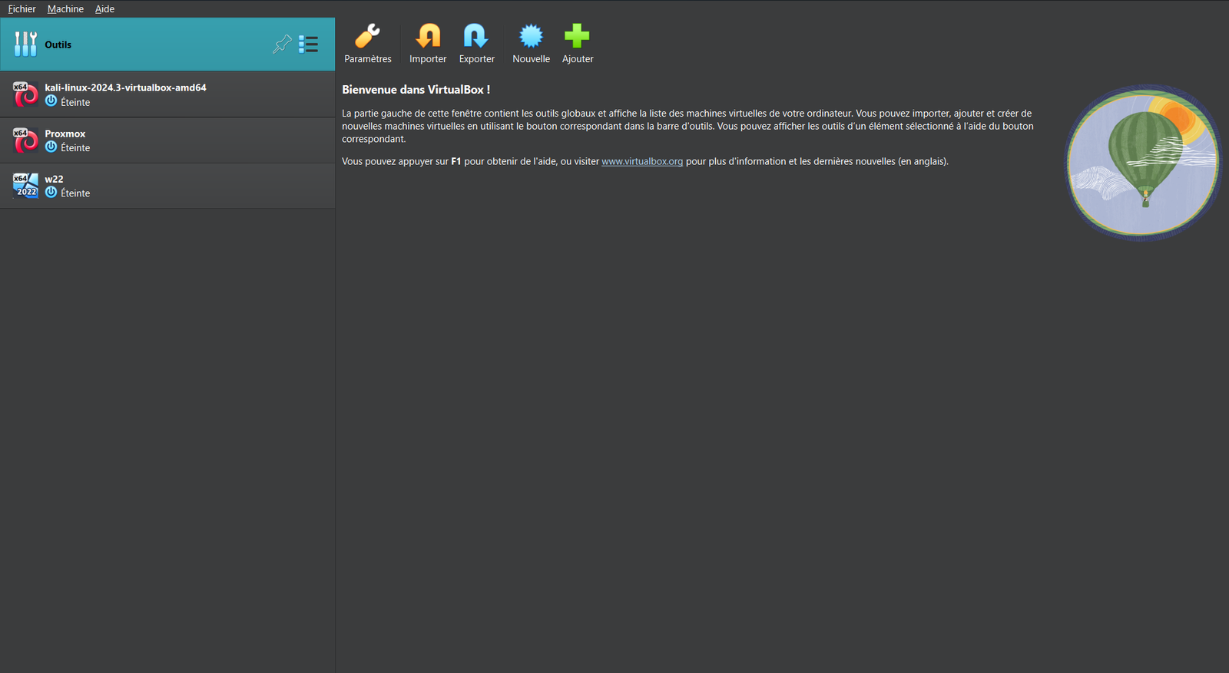
Task: Click the Kali Linux VM OS icon
Action: click(25, 94)
